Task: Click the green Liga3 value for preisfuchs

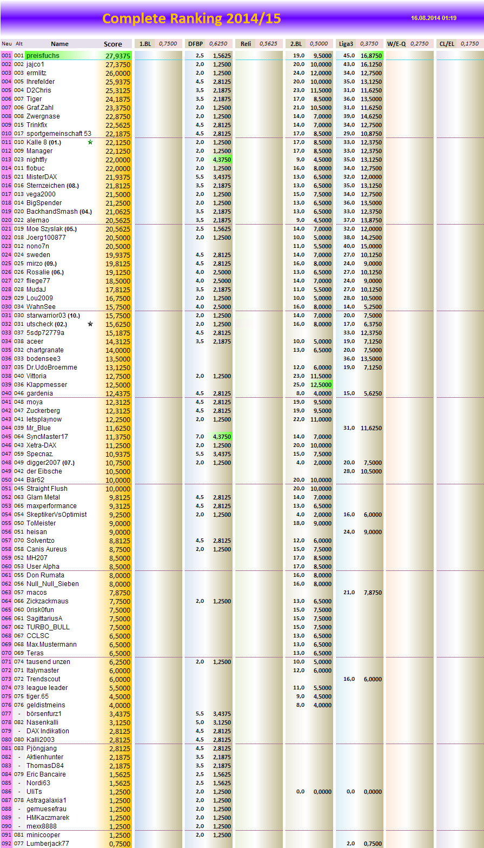Action: [372, 55]
